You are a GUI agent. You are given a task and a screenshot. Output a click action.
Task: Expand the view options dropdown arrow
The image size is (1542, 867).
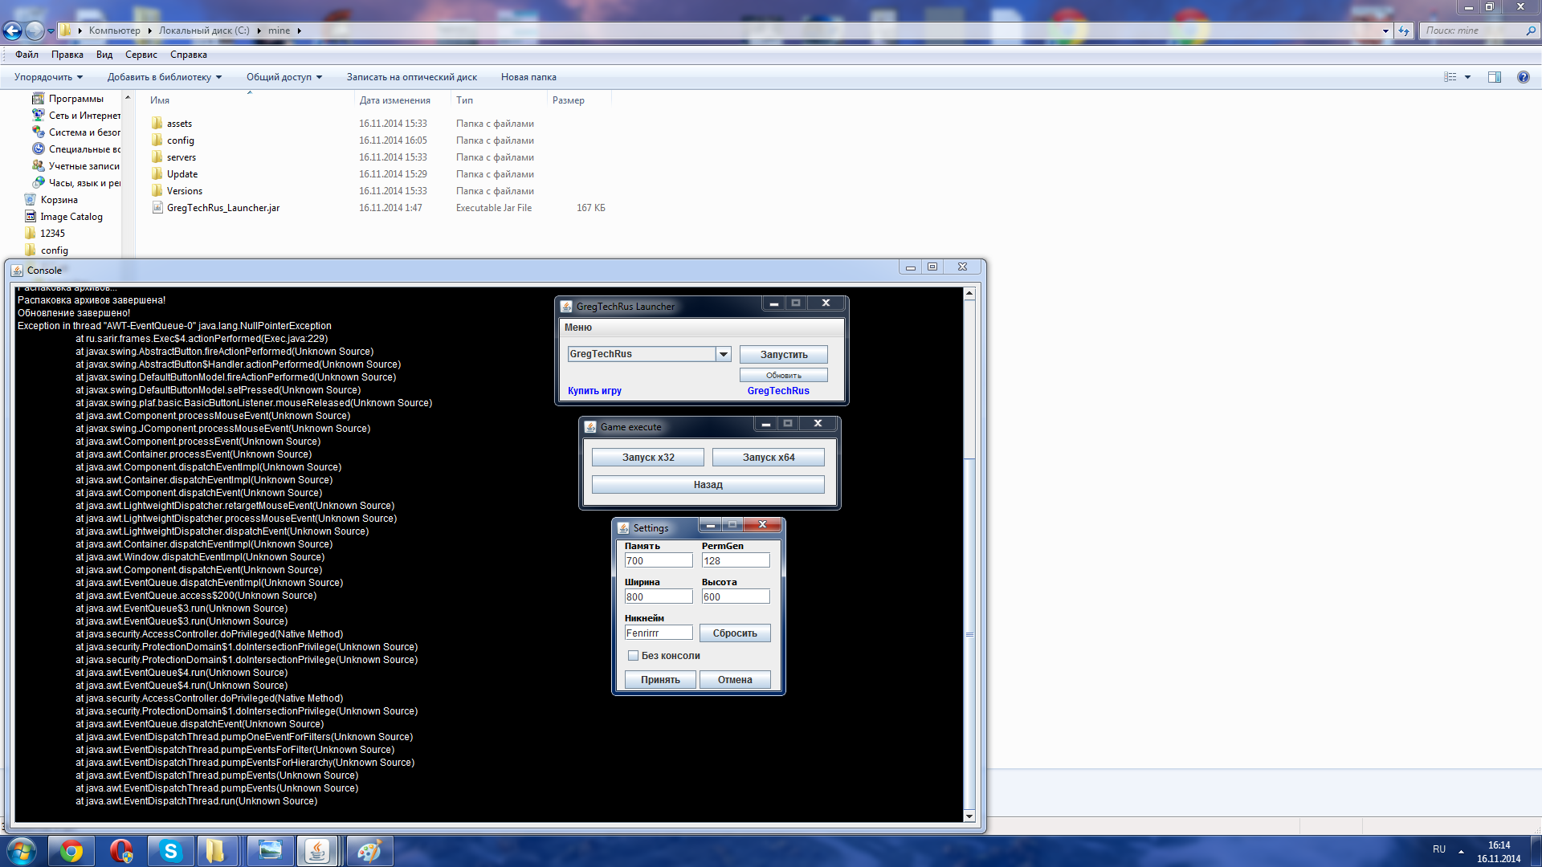pyautogui.click(x=1468, y=77)
